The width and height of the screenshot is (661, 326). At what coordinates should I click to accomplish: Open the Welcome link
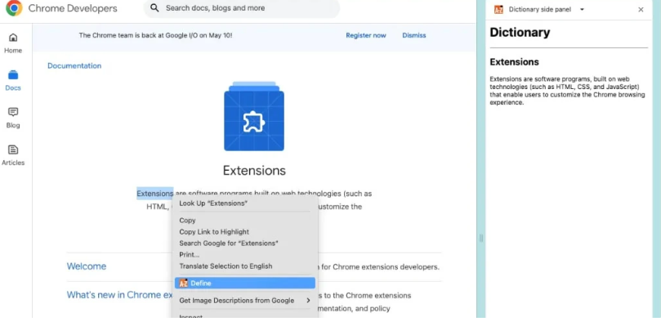(87, 266)
